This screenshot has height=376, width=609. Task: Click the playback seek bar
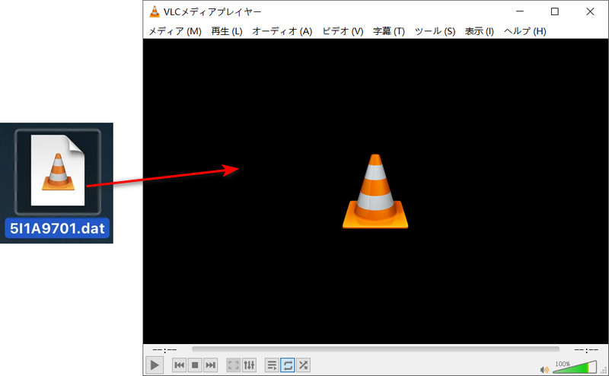pyautogui.click(x=375, y=349)
